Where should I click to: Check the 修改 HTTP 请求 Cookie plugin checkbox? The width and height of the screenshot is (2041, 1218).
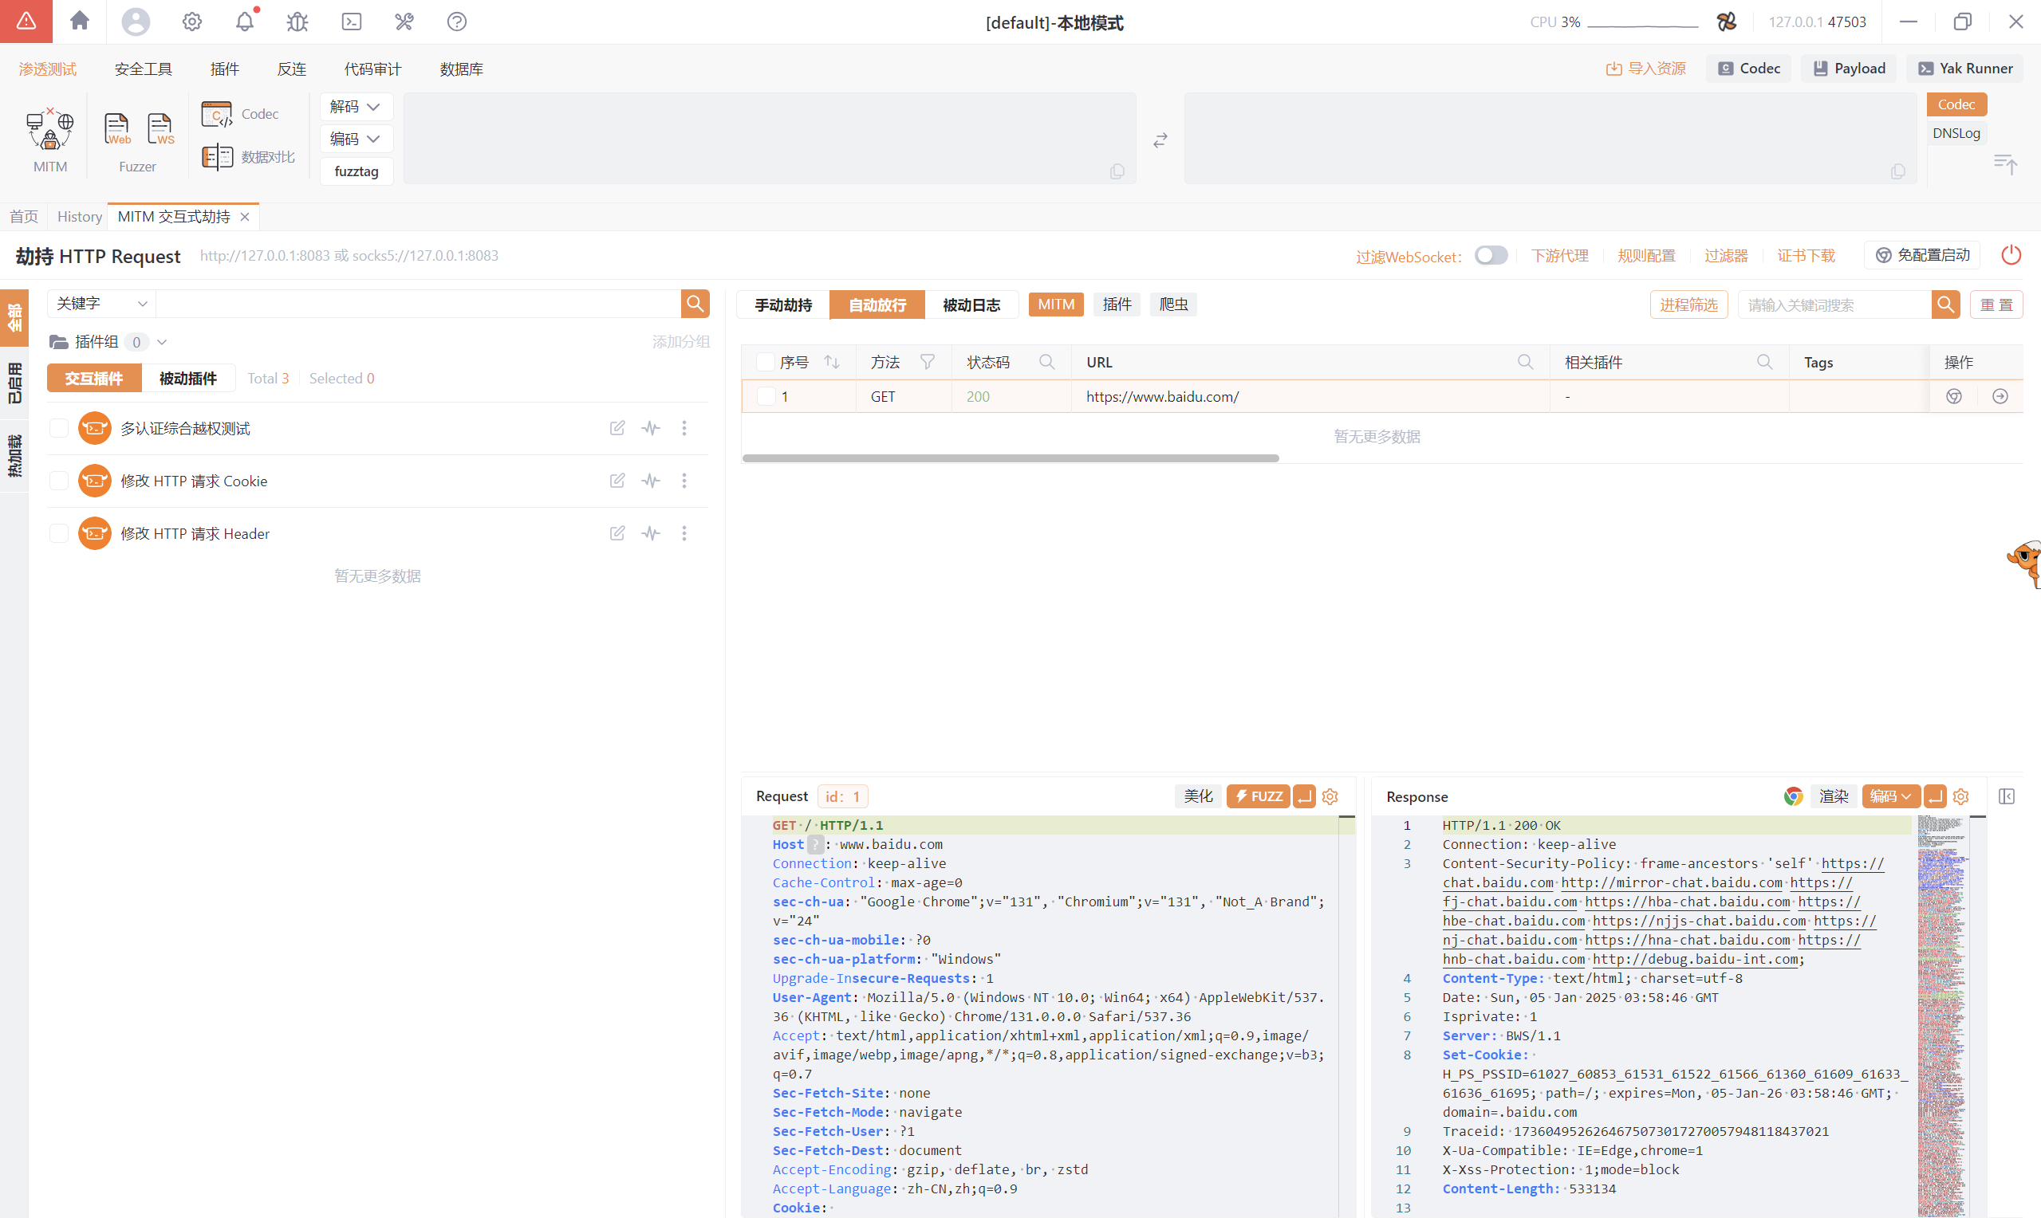pos(59,480)
